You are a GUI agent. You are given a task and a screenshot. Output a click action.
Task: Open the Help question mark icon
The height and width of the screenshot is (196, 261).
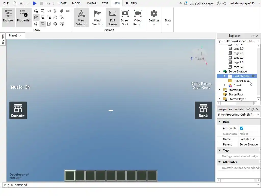[219, 3]
